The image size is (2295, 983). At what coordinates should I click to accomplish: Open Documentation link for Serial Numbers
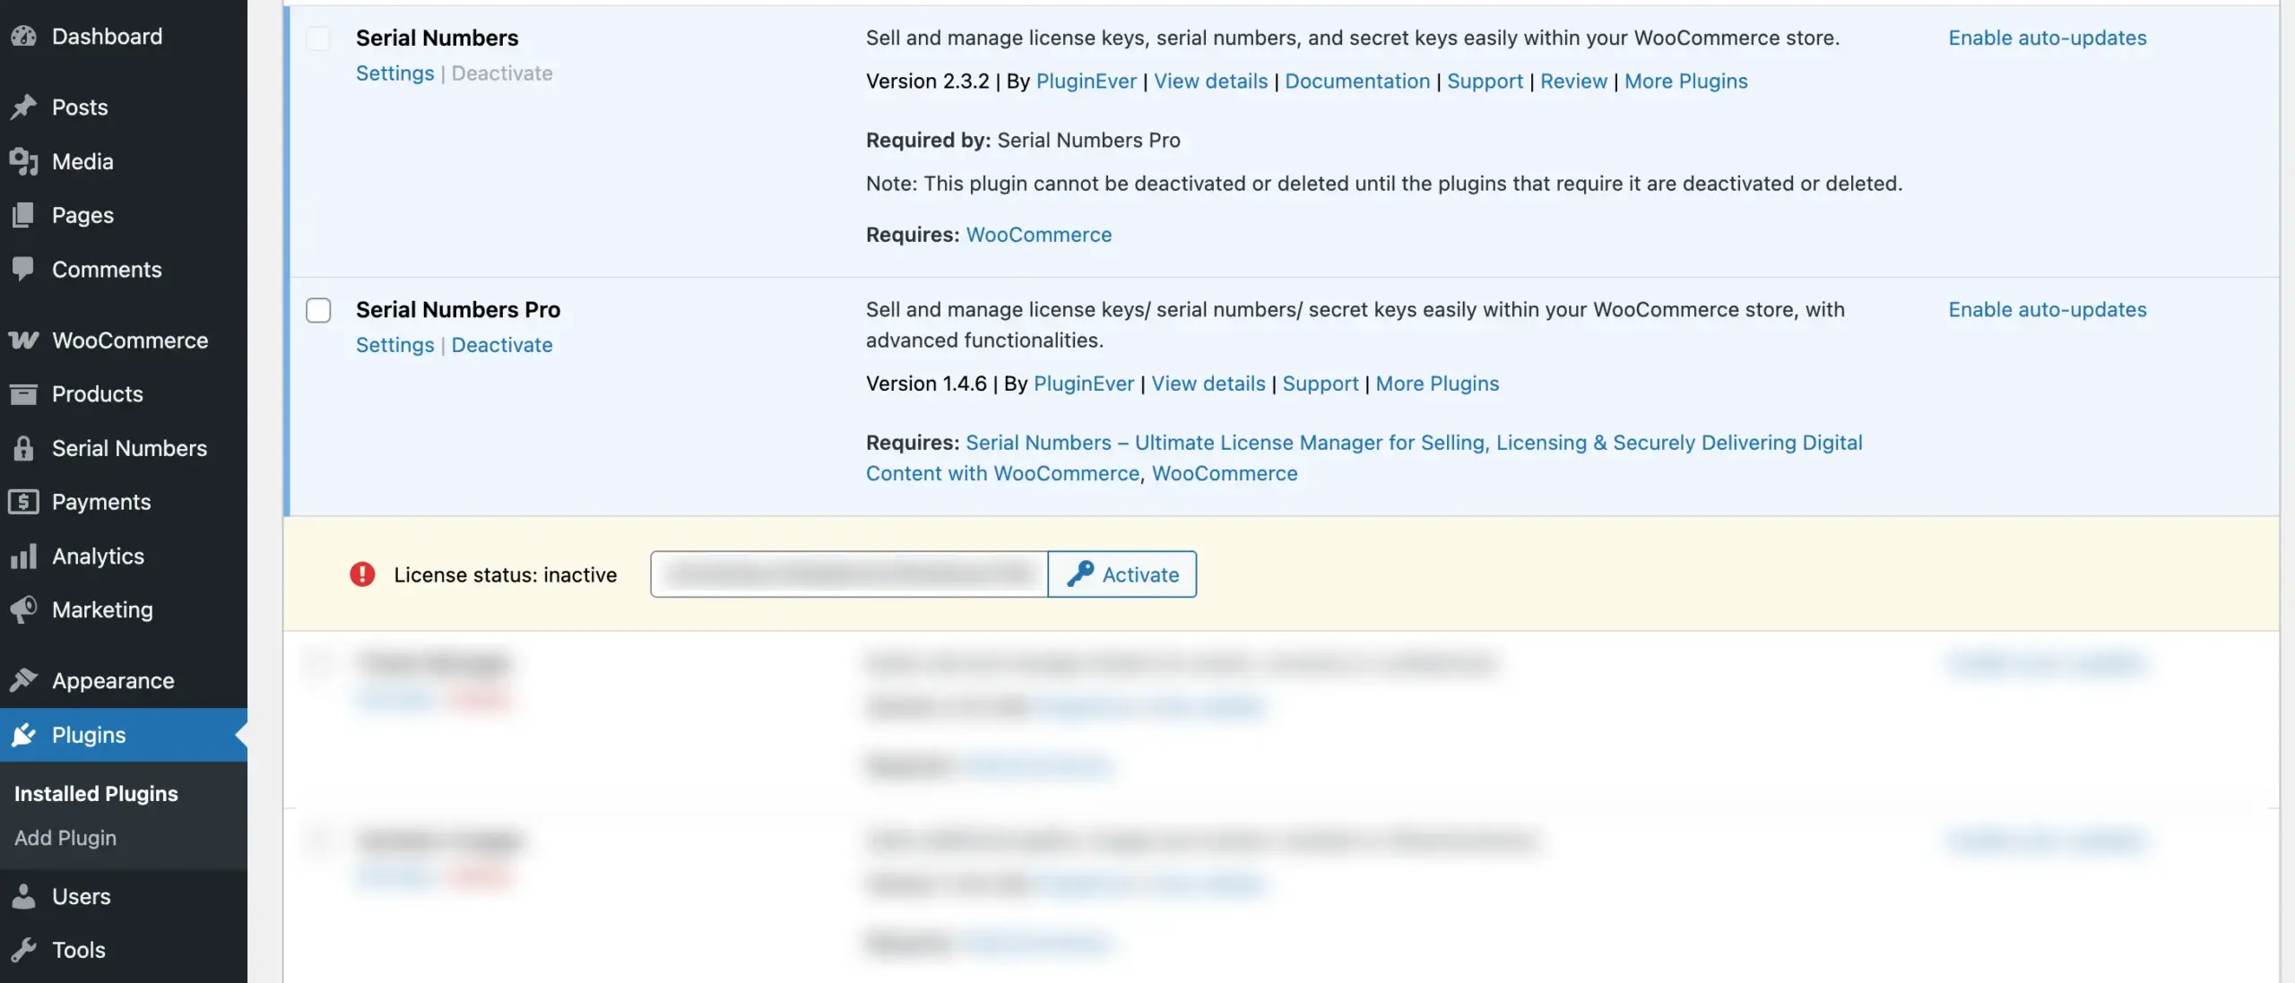click(1356, 82)
